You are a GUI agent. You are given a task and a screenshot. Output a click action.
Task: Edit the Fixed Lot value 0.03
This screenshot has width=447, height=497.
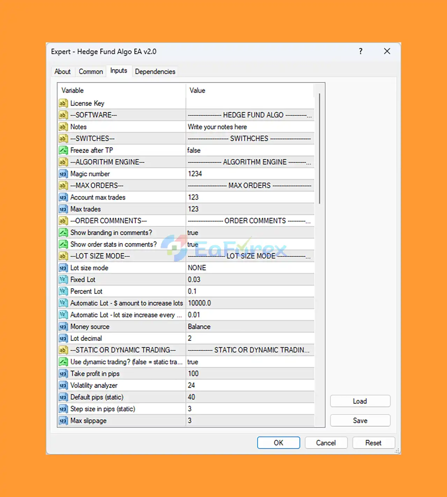250,280
